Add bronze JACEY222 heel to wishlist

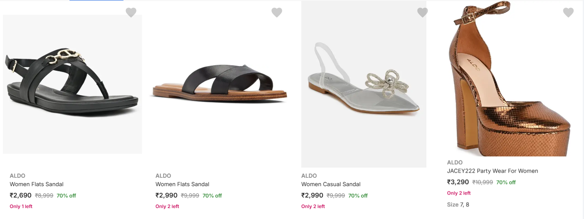tap(568, 13)
